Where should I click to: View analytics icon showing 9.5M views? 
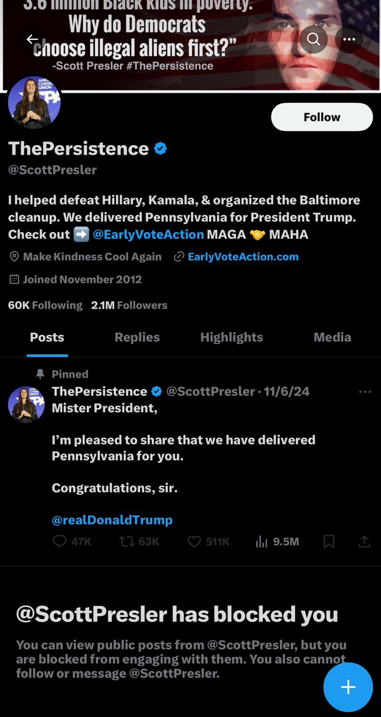(x=262, y=542)
